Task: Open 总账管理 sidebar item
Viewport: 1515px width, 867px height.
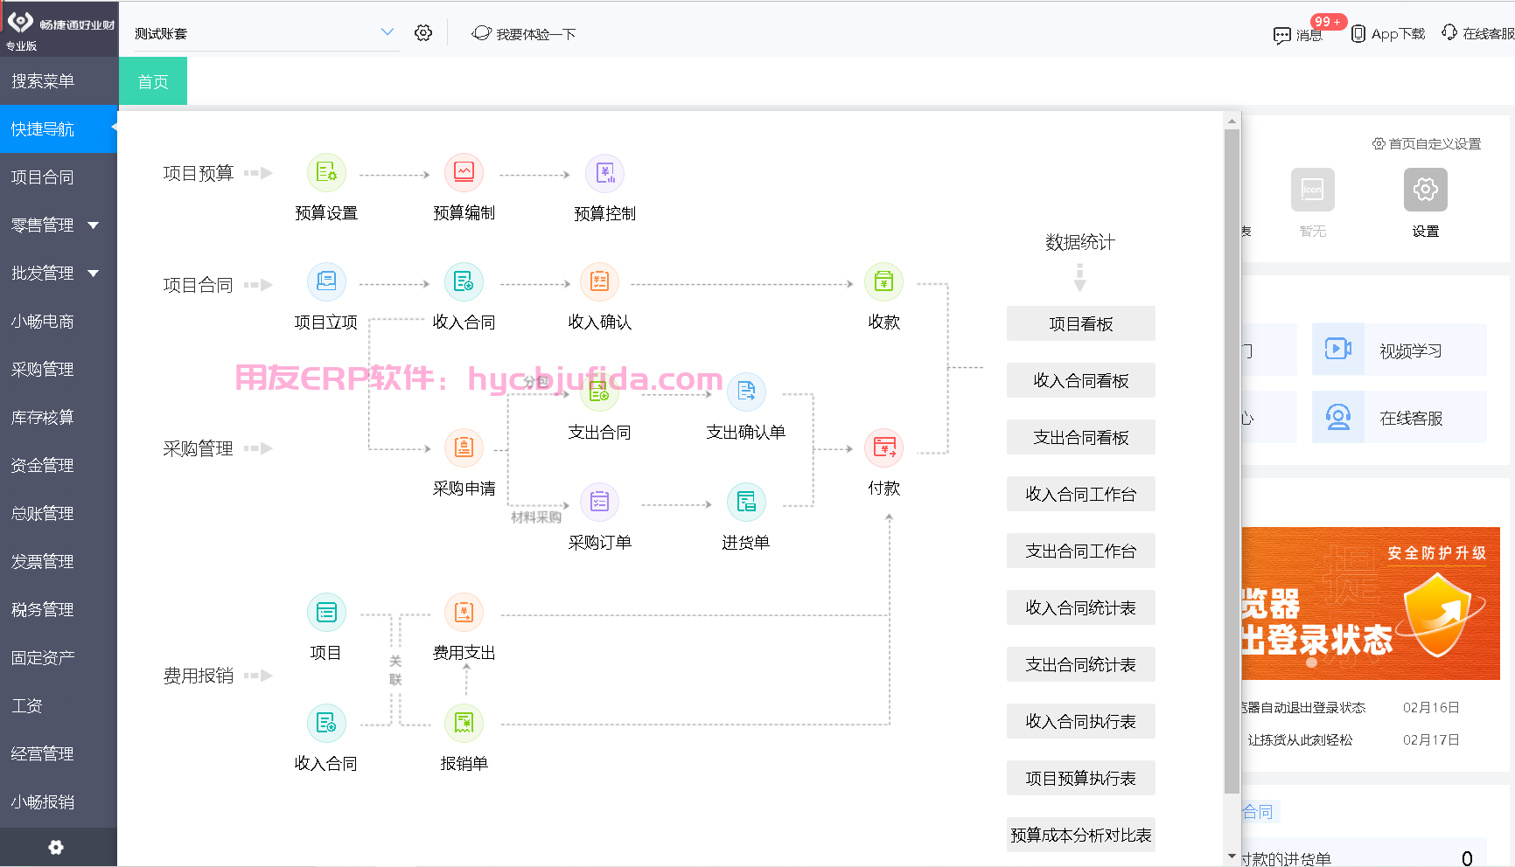Action: coord(59,514)
